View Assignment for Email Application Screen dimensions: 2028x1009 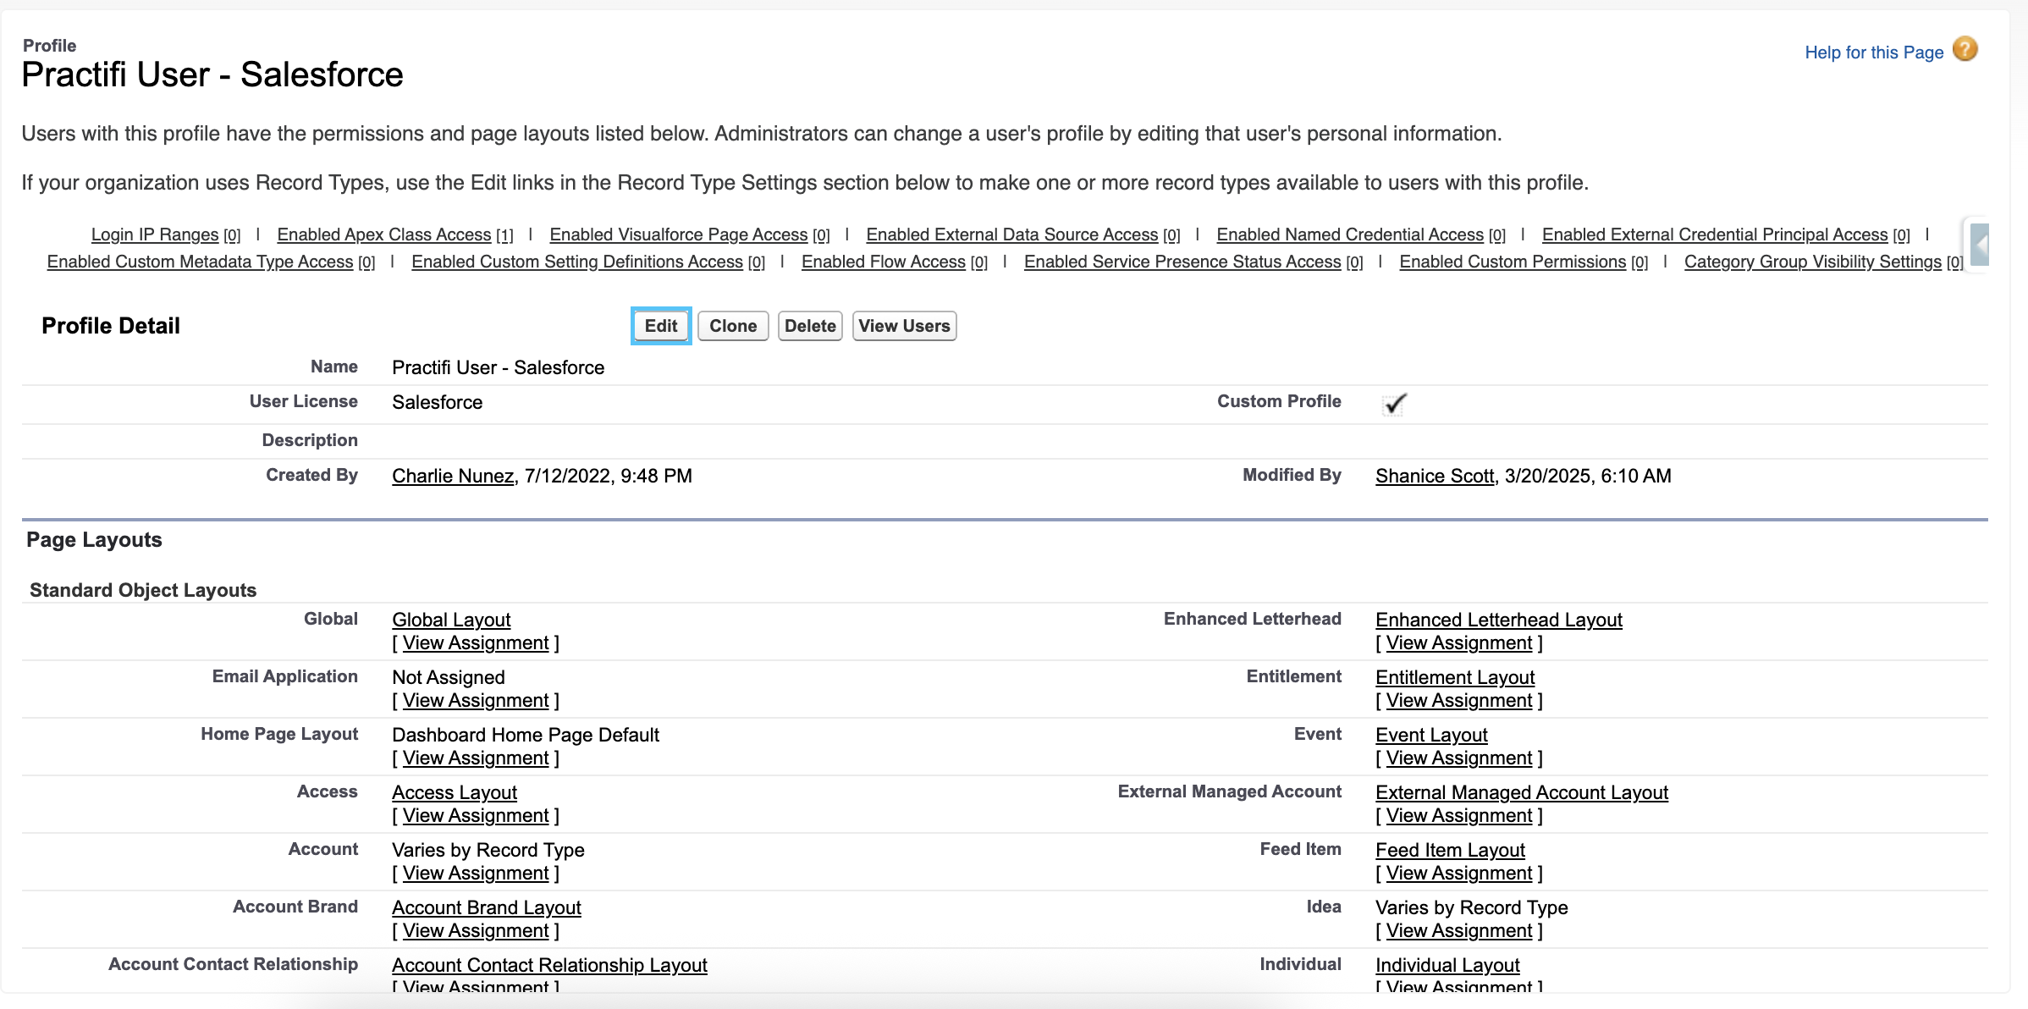pos(476,701)
